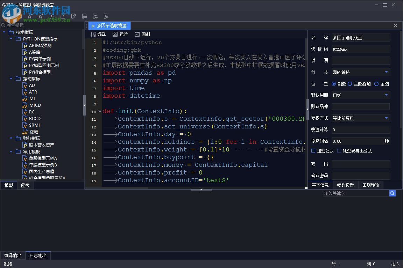This screenshot has height=268, width=403.
Task: Click the undo icon in top toolbar
Action: [52, 16]
